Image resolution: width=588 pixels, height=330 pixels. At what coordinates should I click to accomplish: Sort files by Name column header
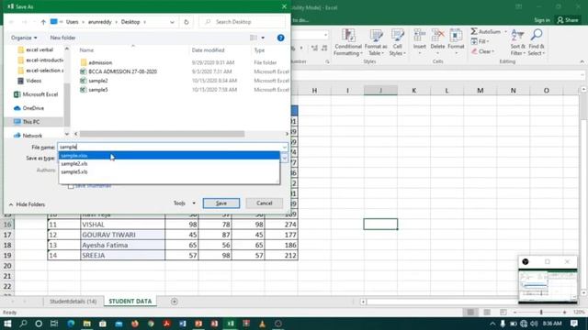pos(86,50)
